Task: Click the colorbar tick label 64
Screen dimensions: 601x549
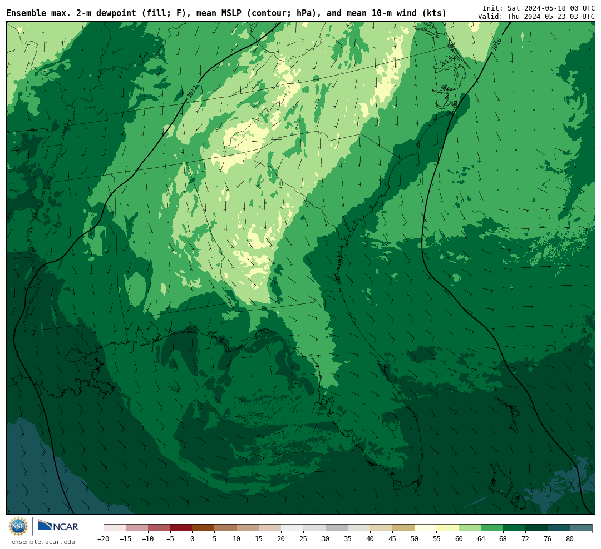Action: tap(481, 538)
